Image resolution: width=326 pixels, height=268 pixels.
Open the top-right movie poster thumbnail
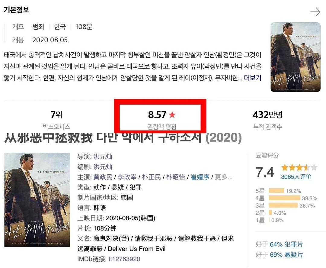click(295, 57)
